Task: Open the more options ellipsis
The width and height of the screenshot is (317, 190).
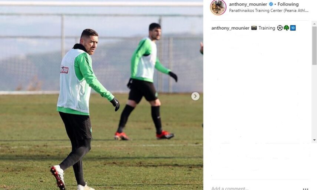Action: pyautogui.click(x=306, y=189)
